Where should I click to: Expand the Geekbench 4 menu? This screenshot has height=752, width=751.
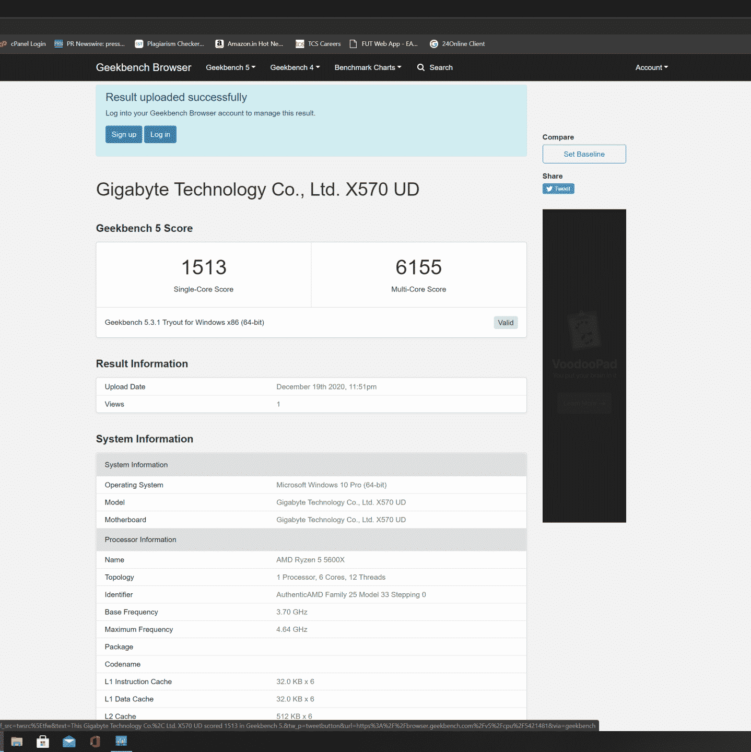coord(295,67)
